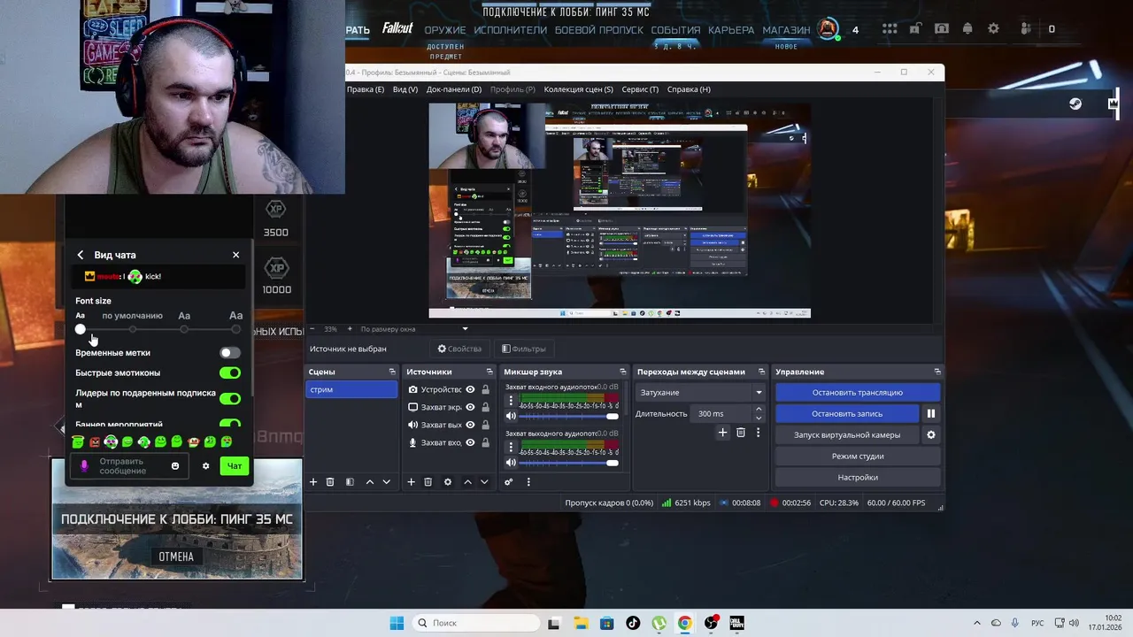The width and height of the screenshot is (1133, 637).
Task: Open the Затухание transition dropdown
Action: click(x=700, y=392)
